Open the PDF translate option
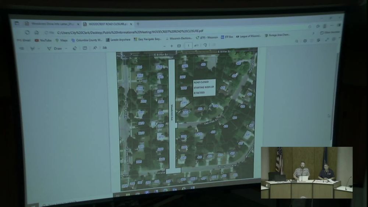Viewport: 368px width, 207px height. coord(105,48)
